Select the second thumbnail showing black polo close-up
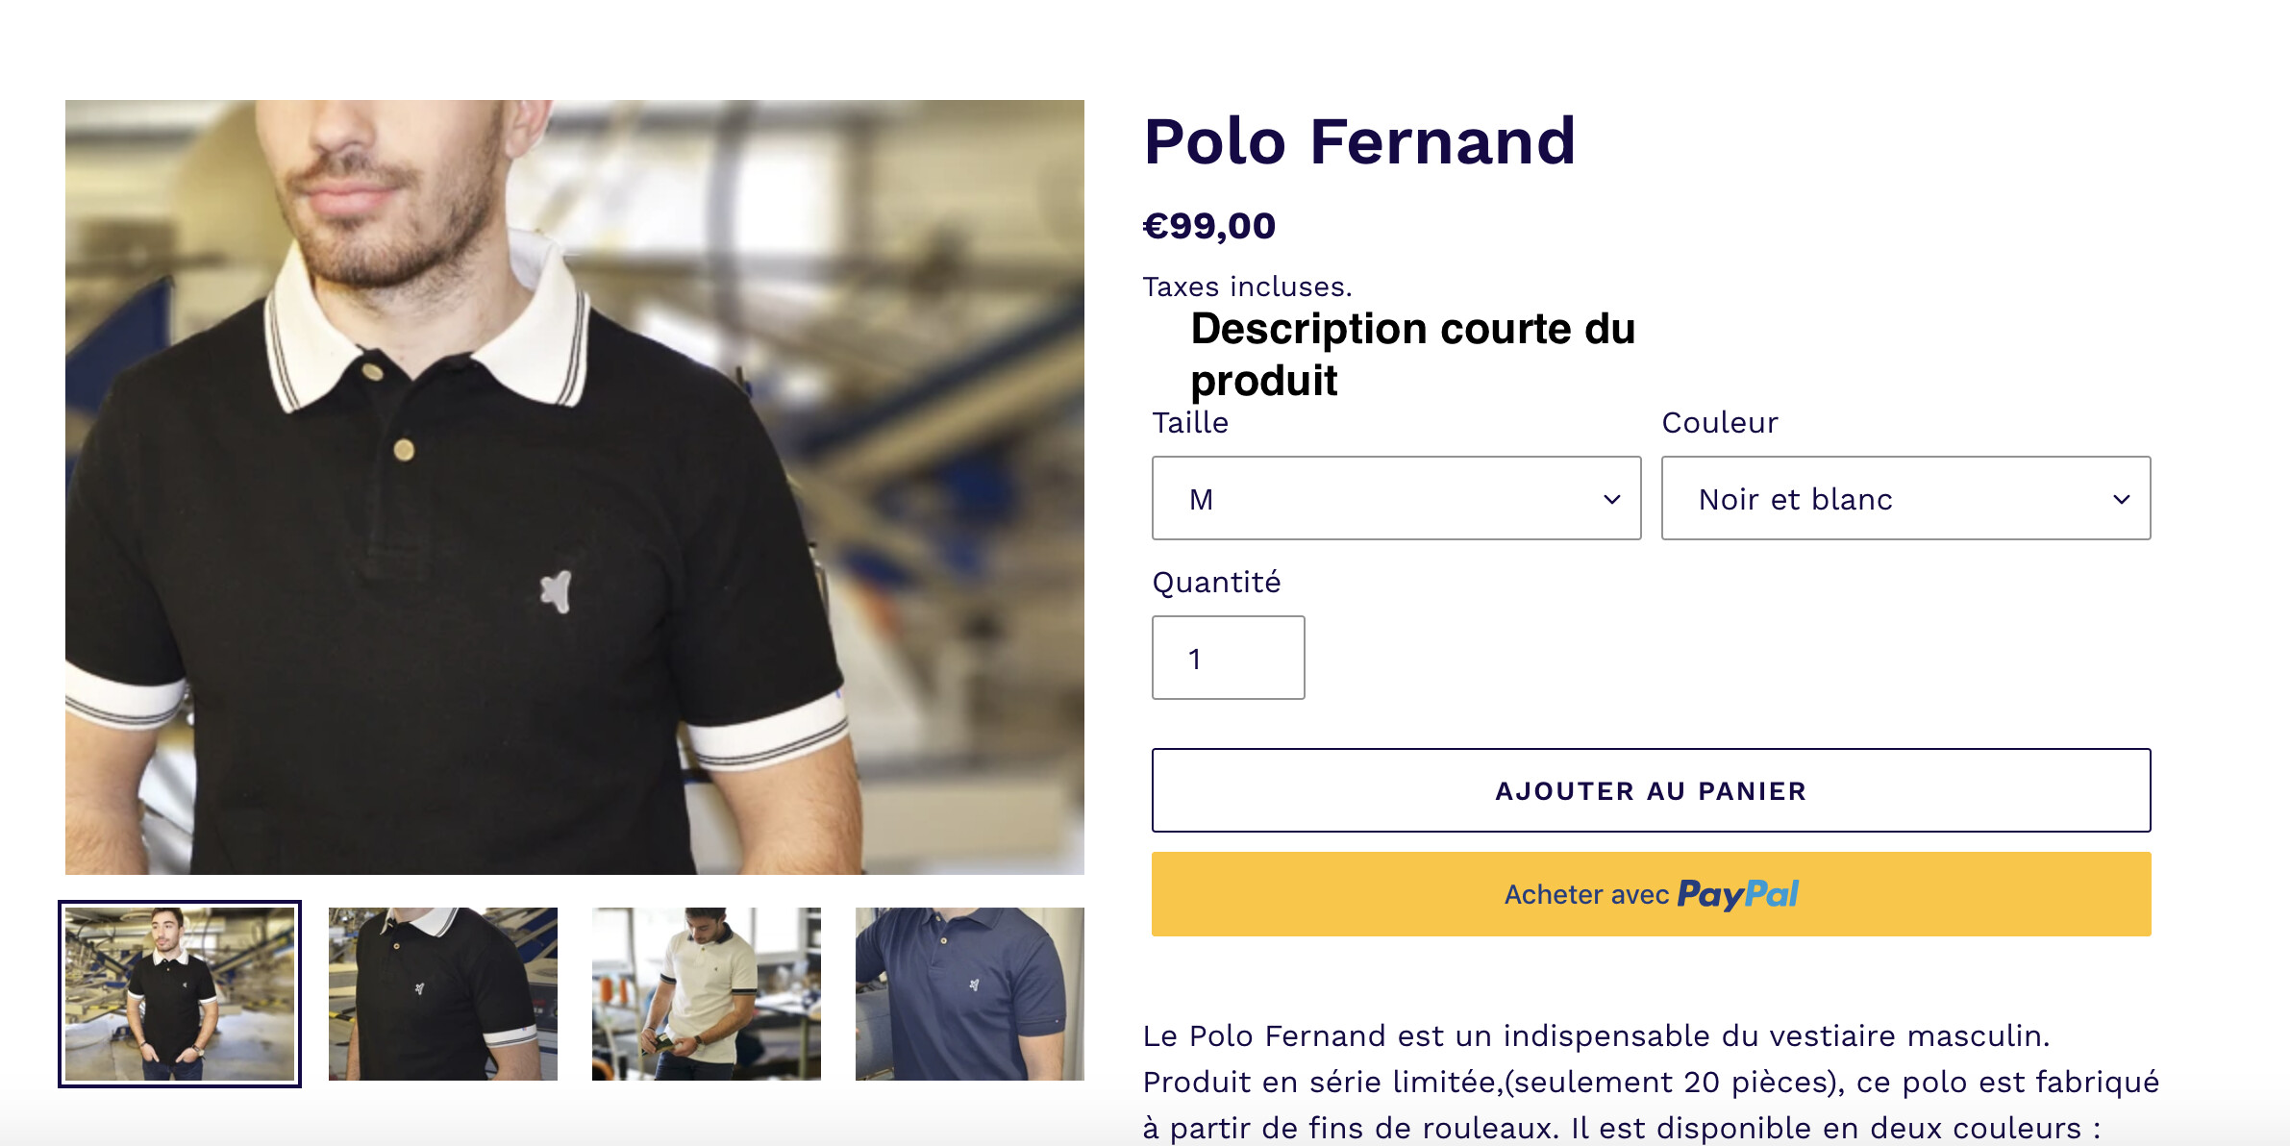 443,993
